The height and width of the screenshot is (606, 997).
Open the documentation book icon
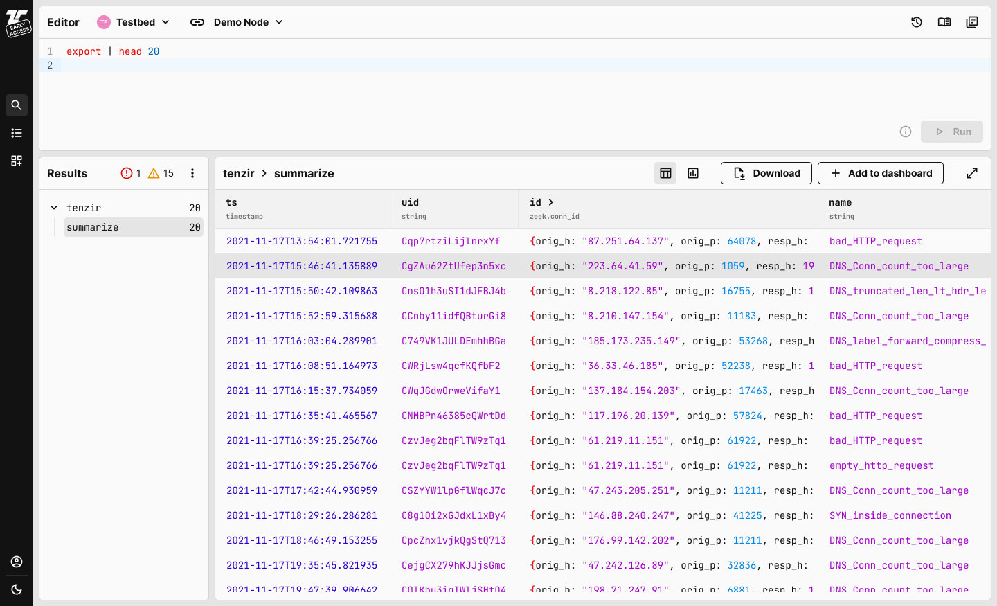coord(944,22)
